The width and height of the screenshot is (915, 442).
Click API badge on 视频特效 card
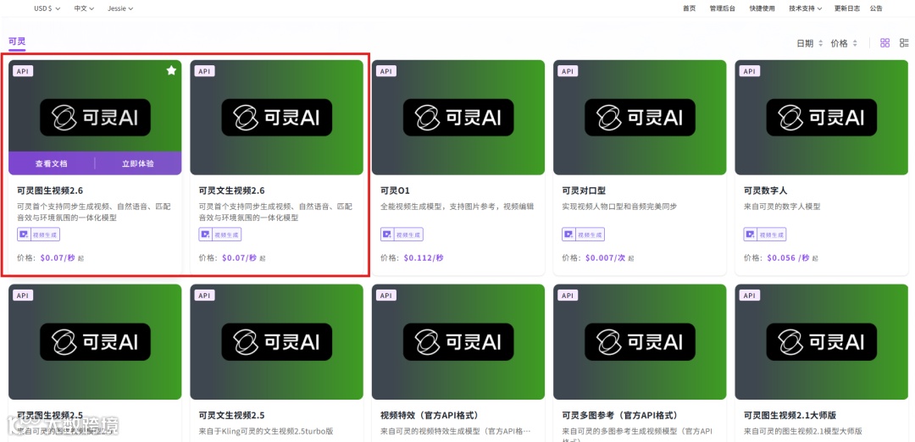(x=385, y=296)
